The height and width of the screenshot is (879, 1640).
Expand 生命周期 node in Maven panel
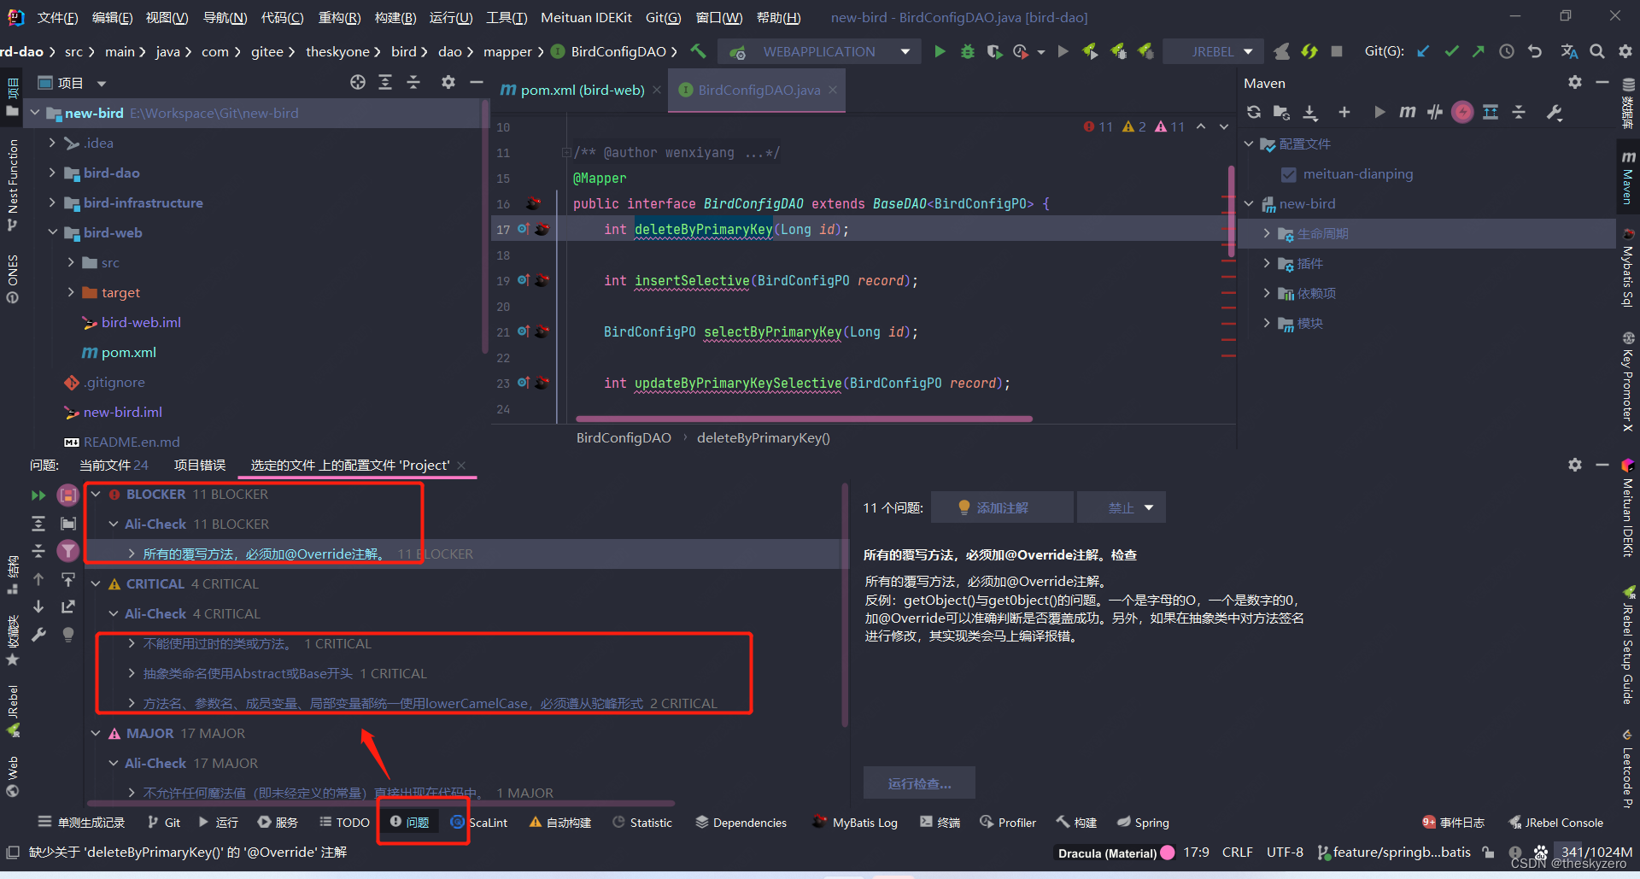coord(1267,233)
